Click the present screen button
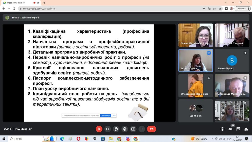This screenshot has height=142, width=252. [133, 129]
